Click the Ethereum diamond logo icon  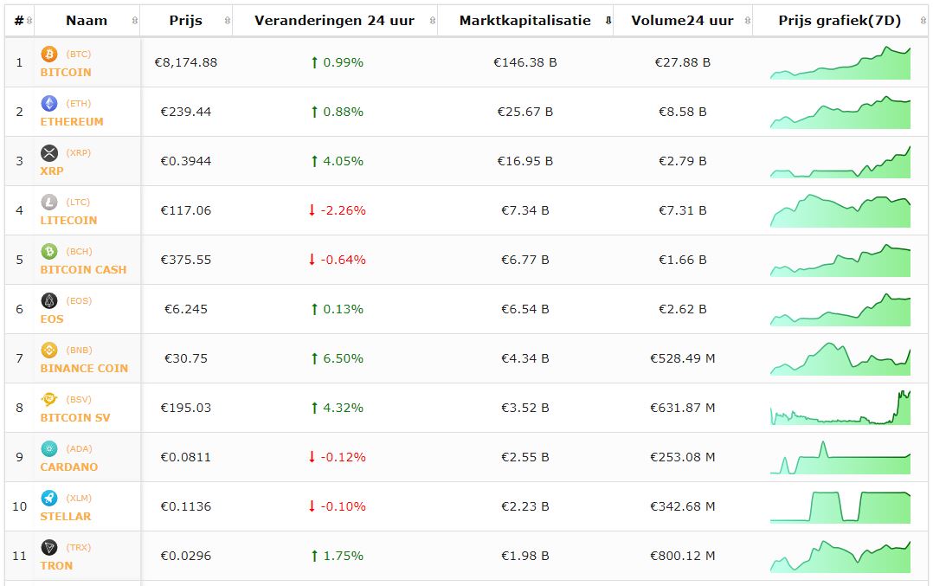coord(49,103)
